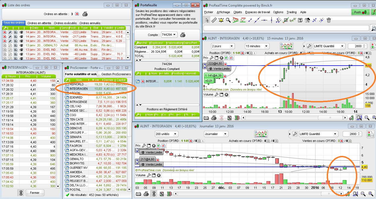Open indicators icon on Journalier chart

pyautogui.click(x=261, y=134)
